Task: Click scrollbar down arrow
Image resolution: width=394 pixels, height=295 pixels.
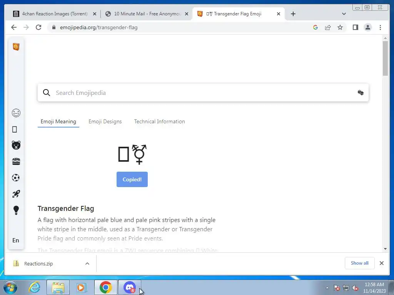Action: pos(386,249)
